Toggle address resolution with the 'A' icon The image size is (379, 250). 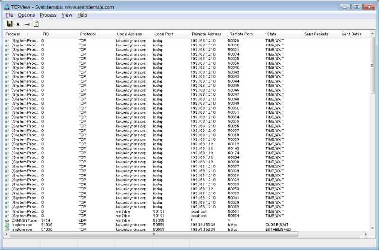[18, 24]
